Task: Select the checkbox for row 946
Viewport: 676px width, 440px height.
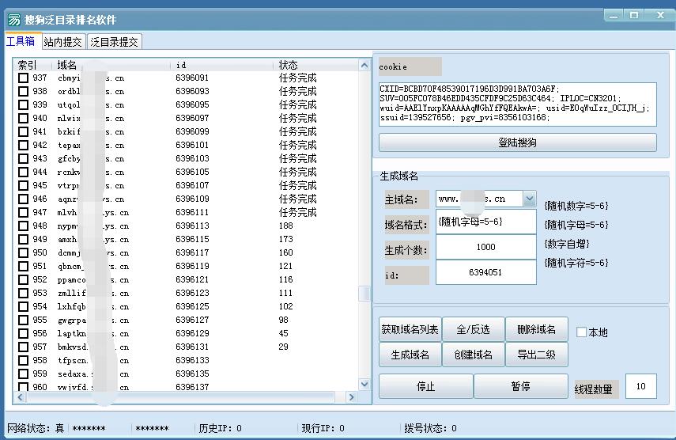Action: [23, 199]
